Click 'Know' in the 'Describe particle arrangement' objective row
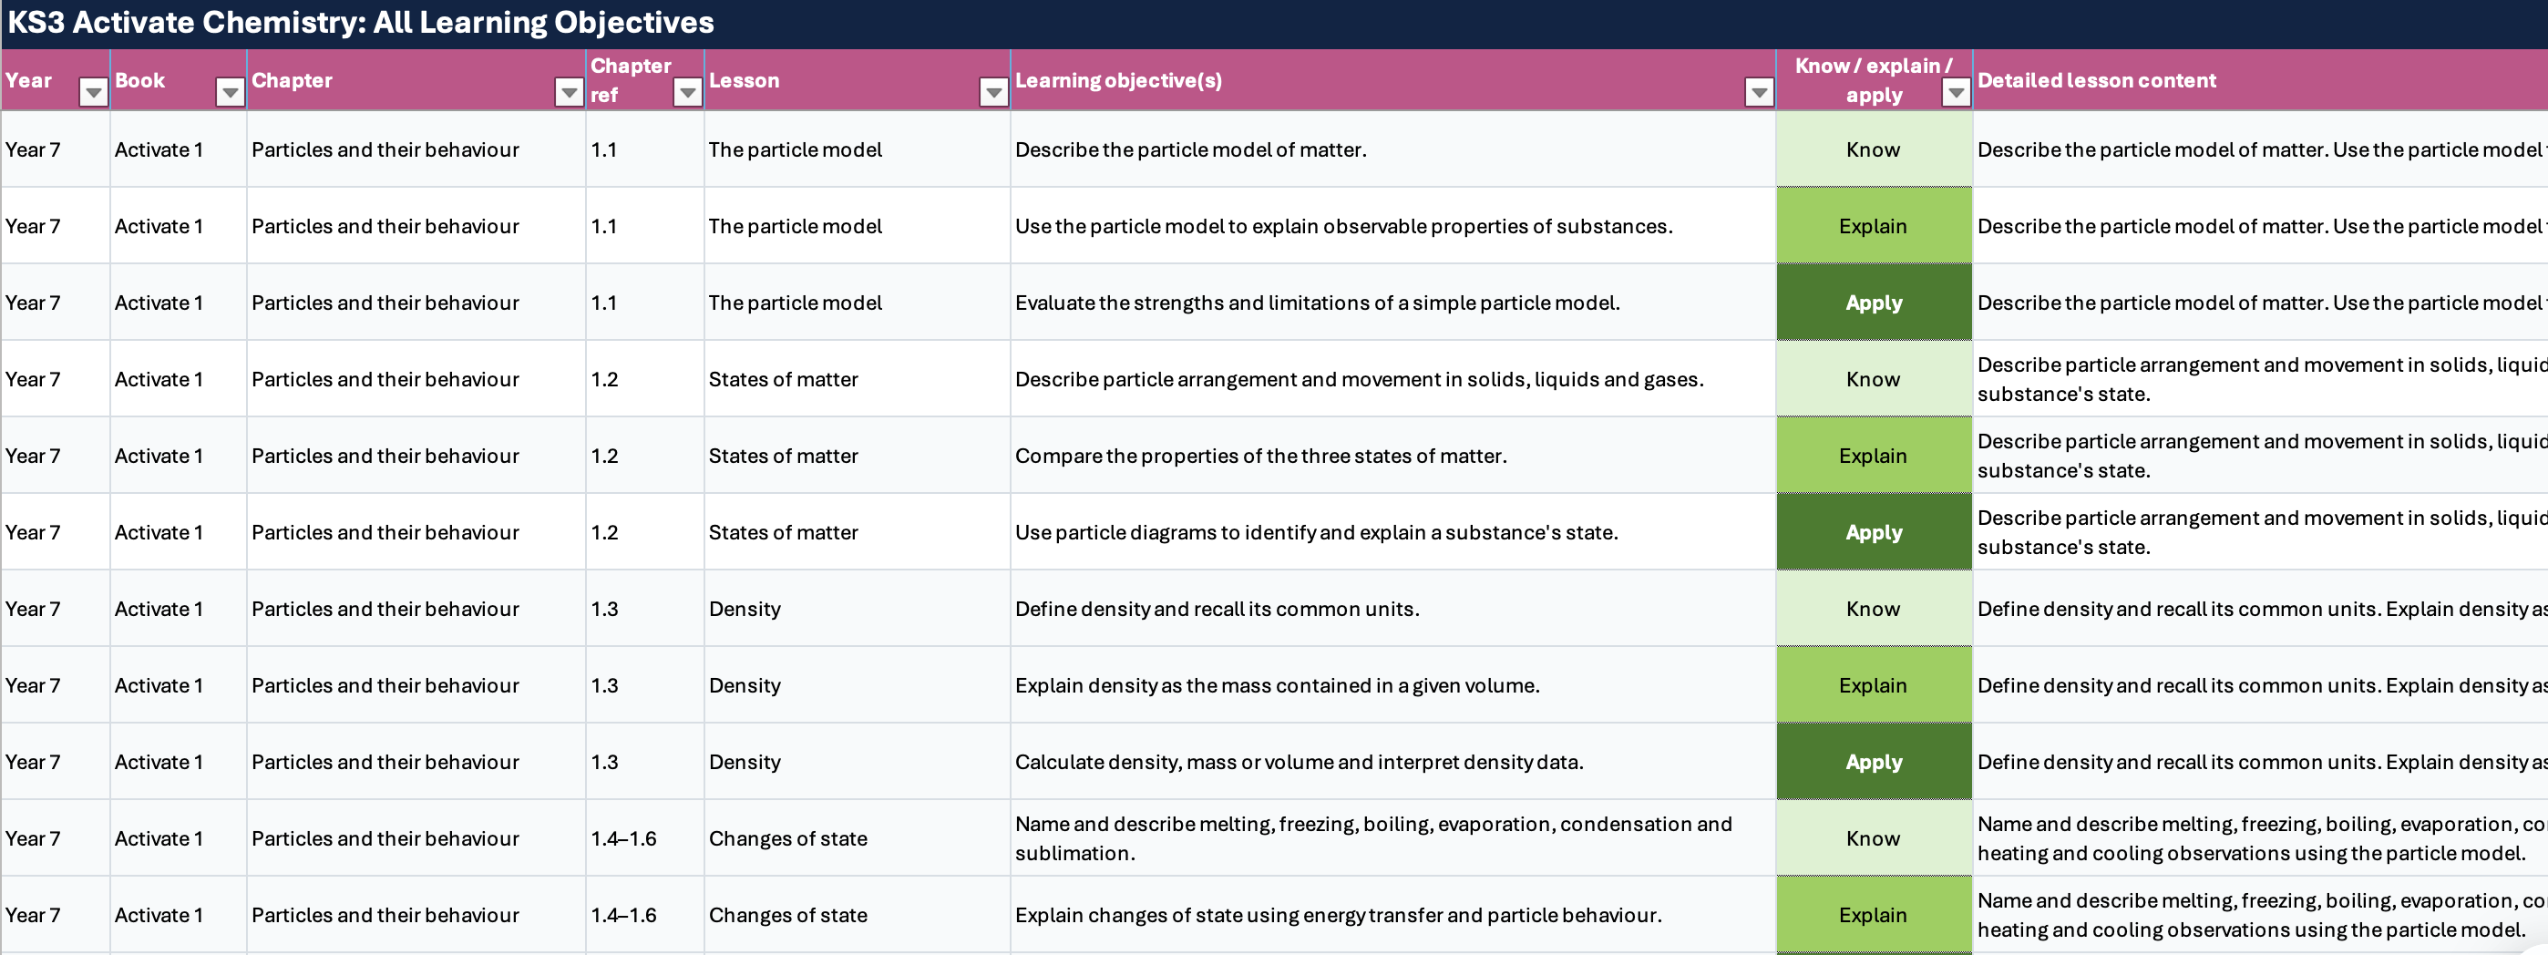2548x955 pixels. click(1874, 380)
